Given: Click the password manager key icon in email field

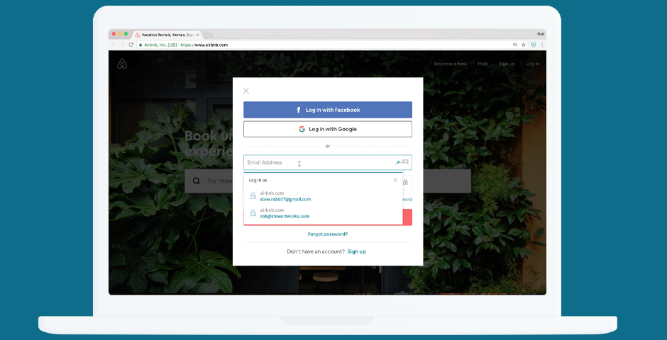Looking at the screenshot, I should click(x=398, y=162).
